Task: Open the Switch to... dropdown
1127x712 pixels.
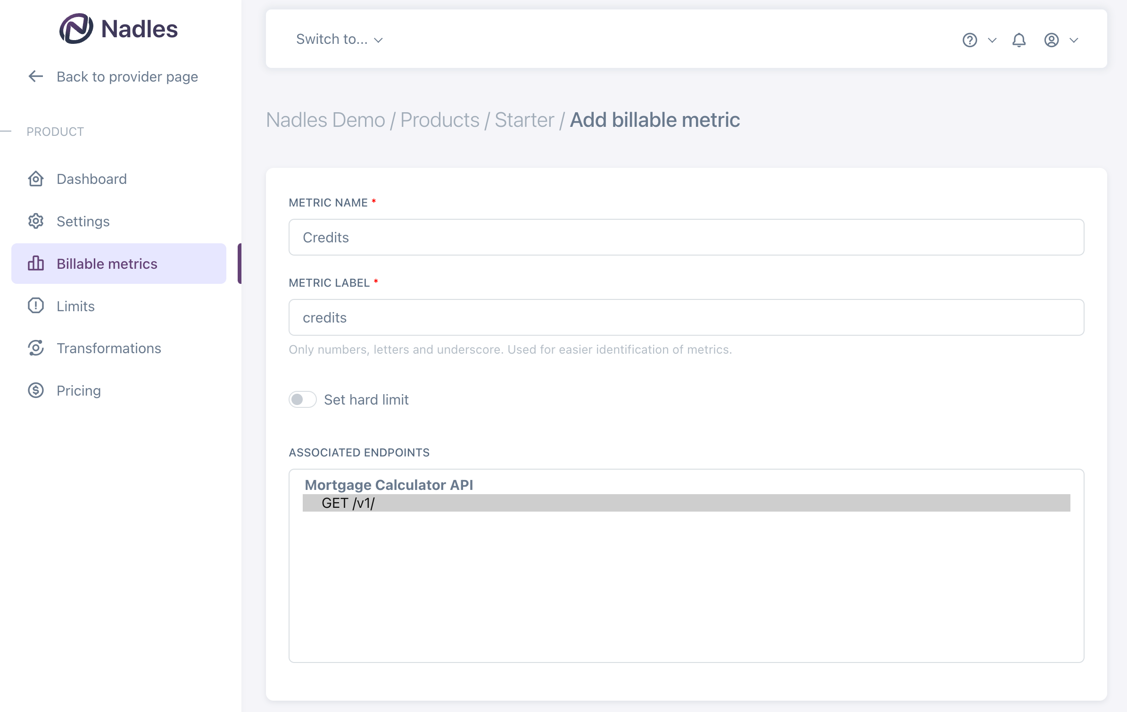Action: [339, 40]
